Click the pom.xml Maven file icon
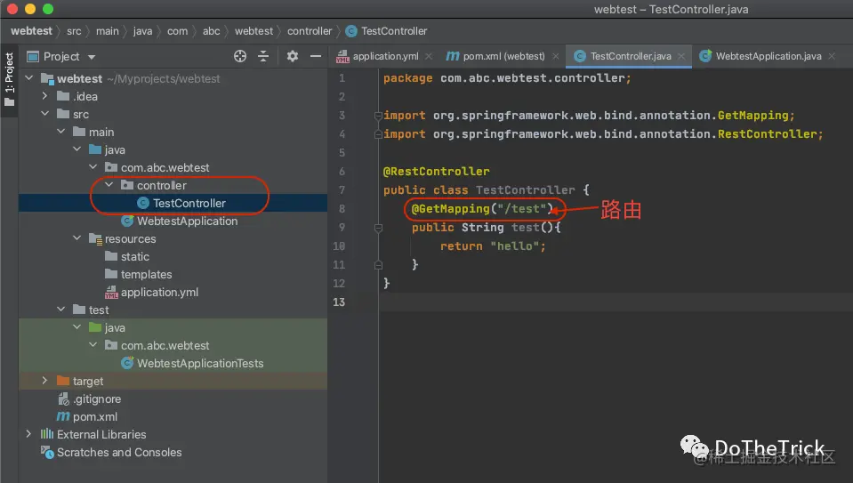Viewport: 853px width, 483px height. tap(63, 416)
